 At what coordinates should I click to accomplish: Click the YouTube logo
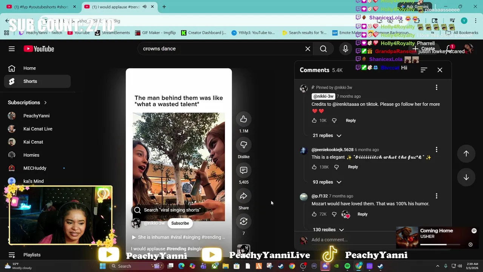pyautogui.click(x=39, y=49)
